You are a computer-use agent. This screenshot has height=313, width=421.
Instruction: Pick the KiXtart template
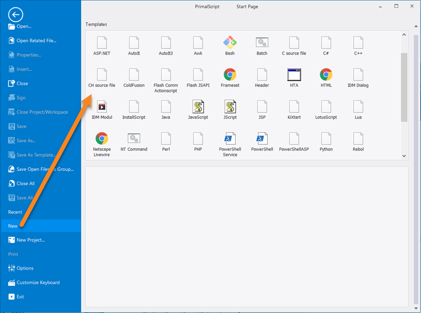pyautogui.click(x=294, y=110)
